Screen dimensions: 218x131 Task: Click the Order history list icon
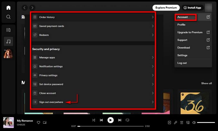pyautogui.click(x=35, y=17)
